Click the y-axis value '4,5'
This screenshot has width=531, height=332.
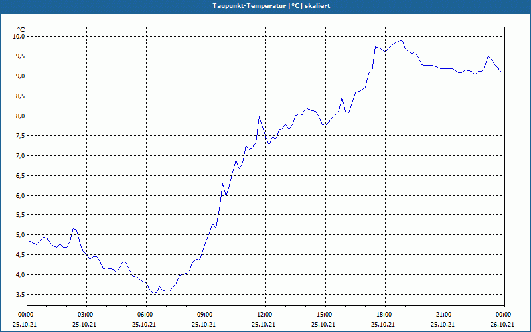[21, 255]
